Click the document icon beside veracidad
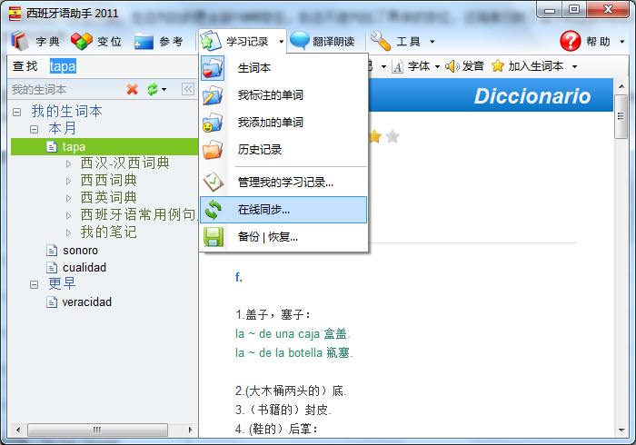Image resolution: width=636 pixels, height=445 pixels. point(52,302)
